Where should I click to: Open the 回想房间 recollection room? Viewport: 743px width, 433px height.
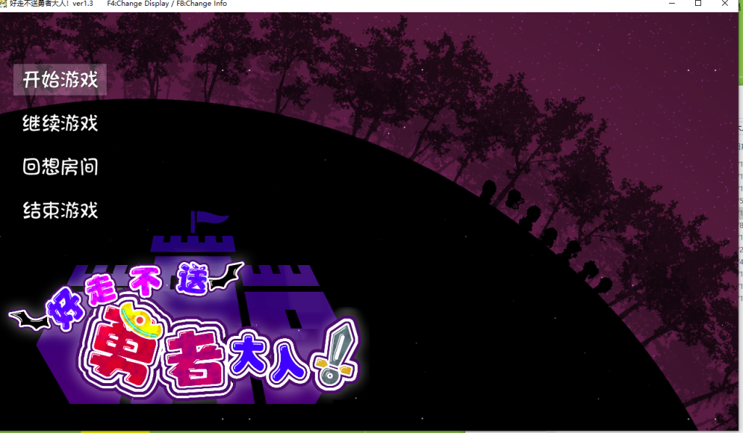[x=60, y=167]
